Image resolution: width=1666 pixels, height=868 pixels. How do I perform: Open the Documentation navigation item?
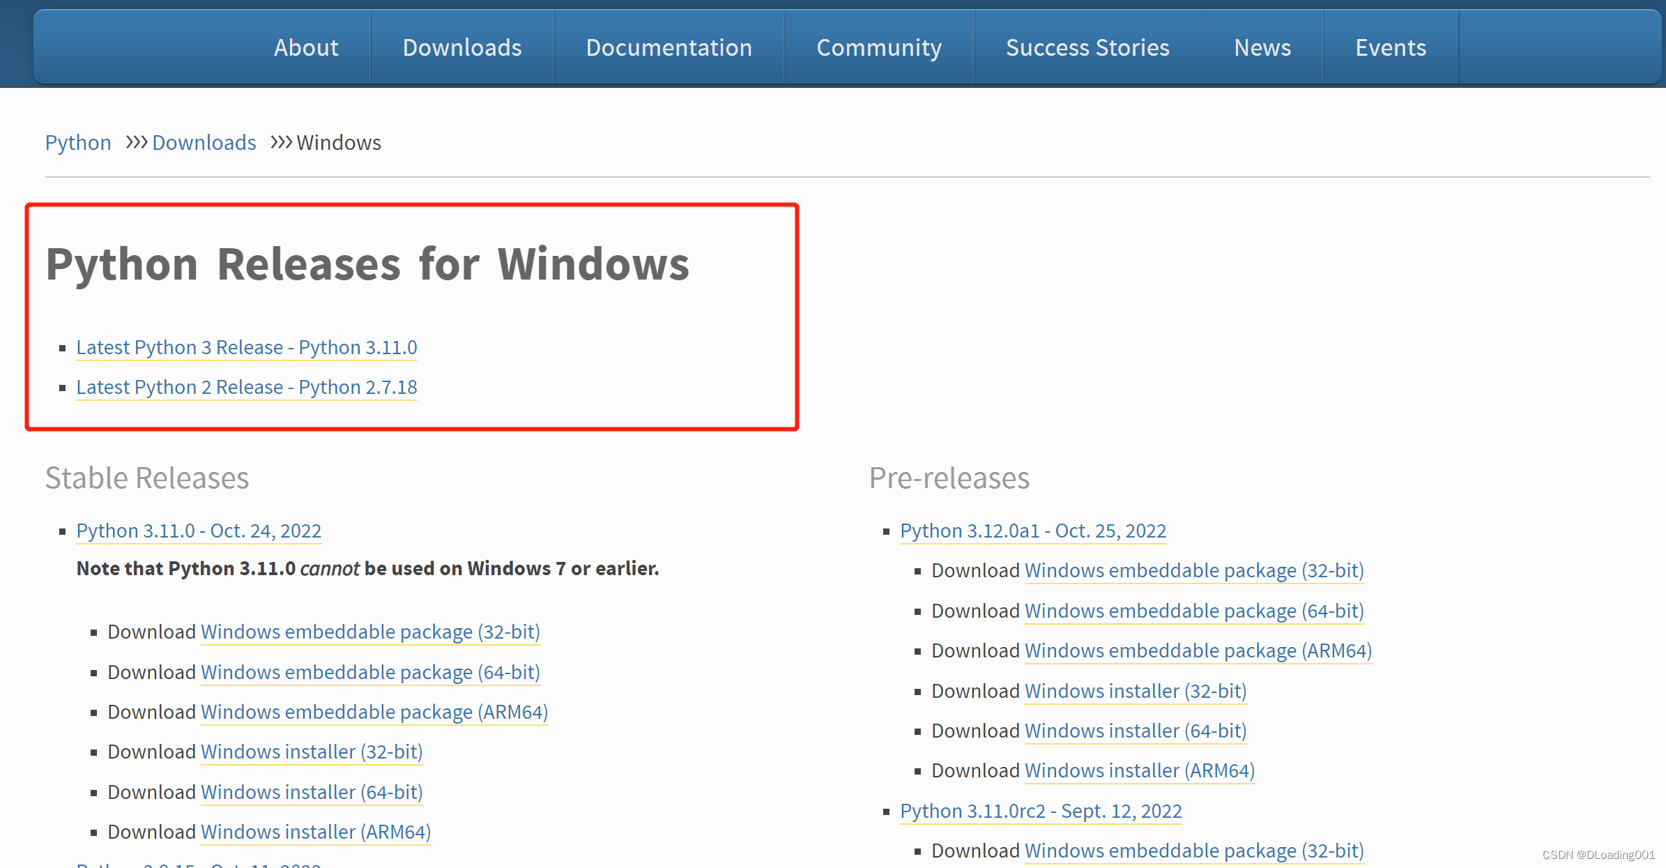(668, 47)
